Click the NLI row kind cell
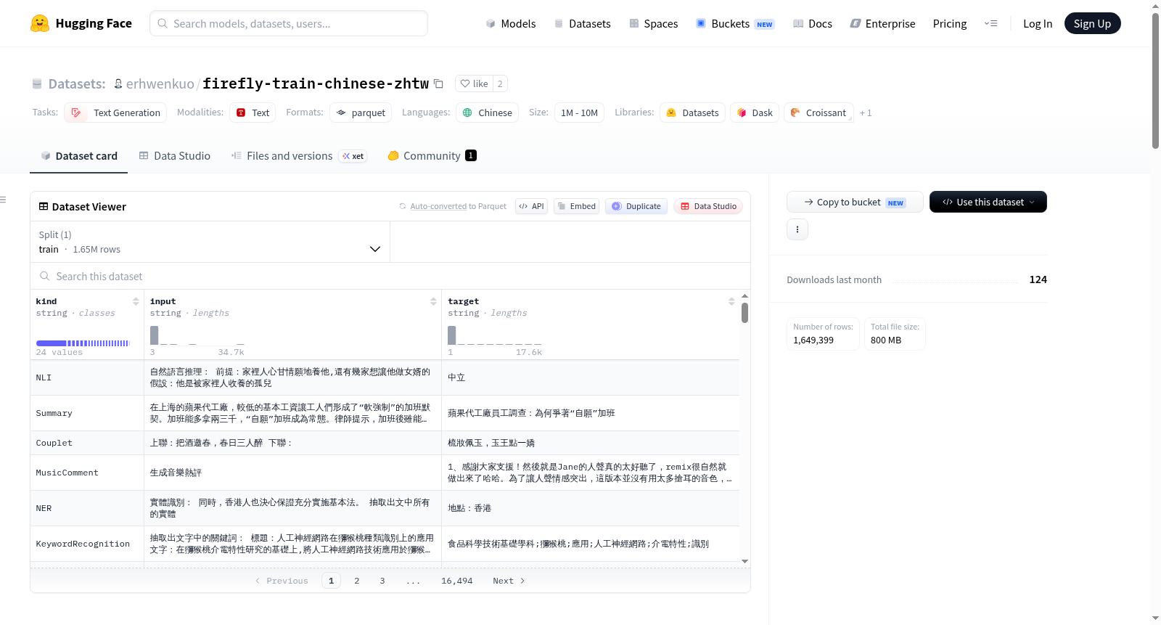The width and height of the screenshot is (1161, 625). coord(87,377)
